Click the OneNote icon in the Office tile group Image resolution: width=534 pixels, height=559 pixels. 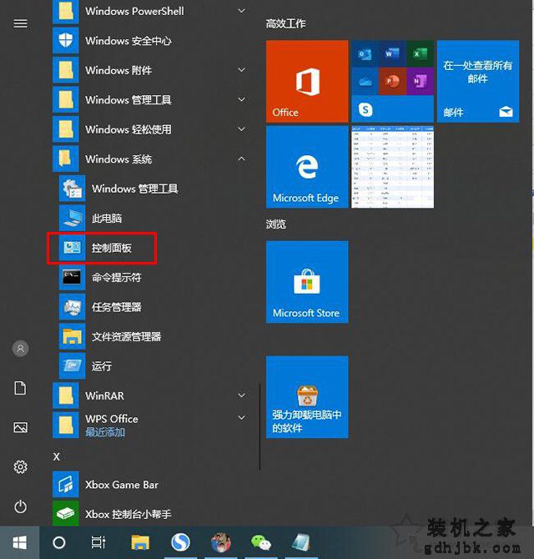point(420,82)
